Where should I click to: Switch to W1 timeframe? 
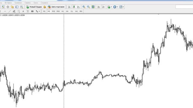click(x=76, y=11)
